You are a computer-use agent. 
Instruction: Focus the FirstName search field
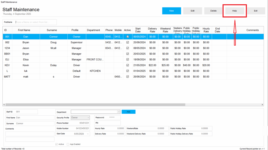[x=36, y=22]
